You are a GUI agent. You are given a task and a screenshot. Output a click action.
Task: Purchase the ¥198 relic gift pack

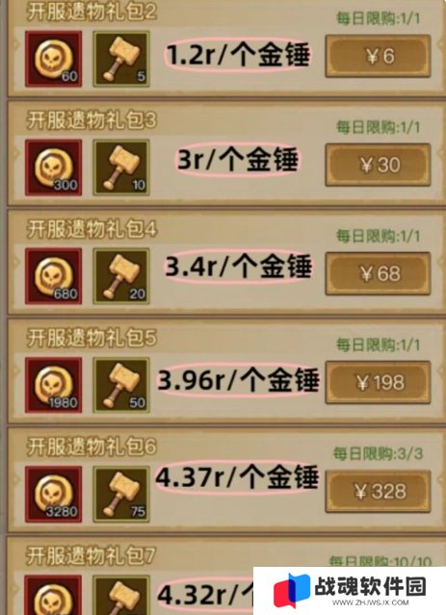coord(378,382)
